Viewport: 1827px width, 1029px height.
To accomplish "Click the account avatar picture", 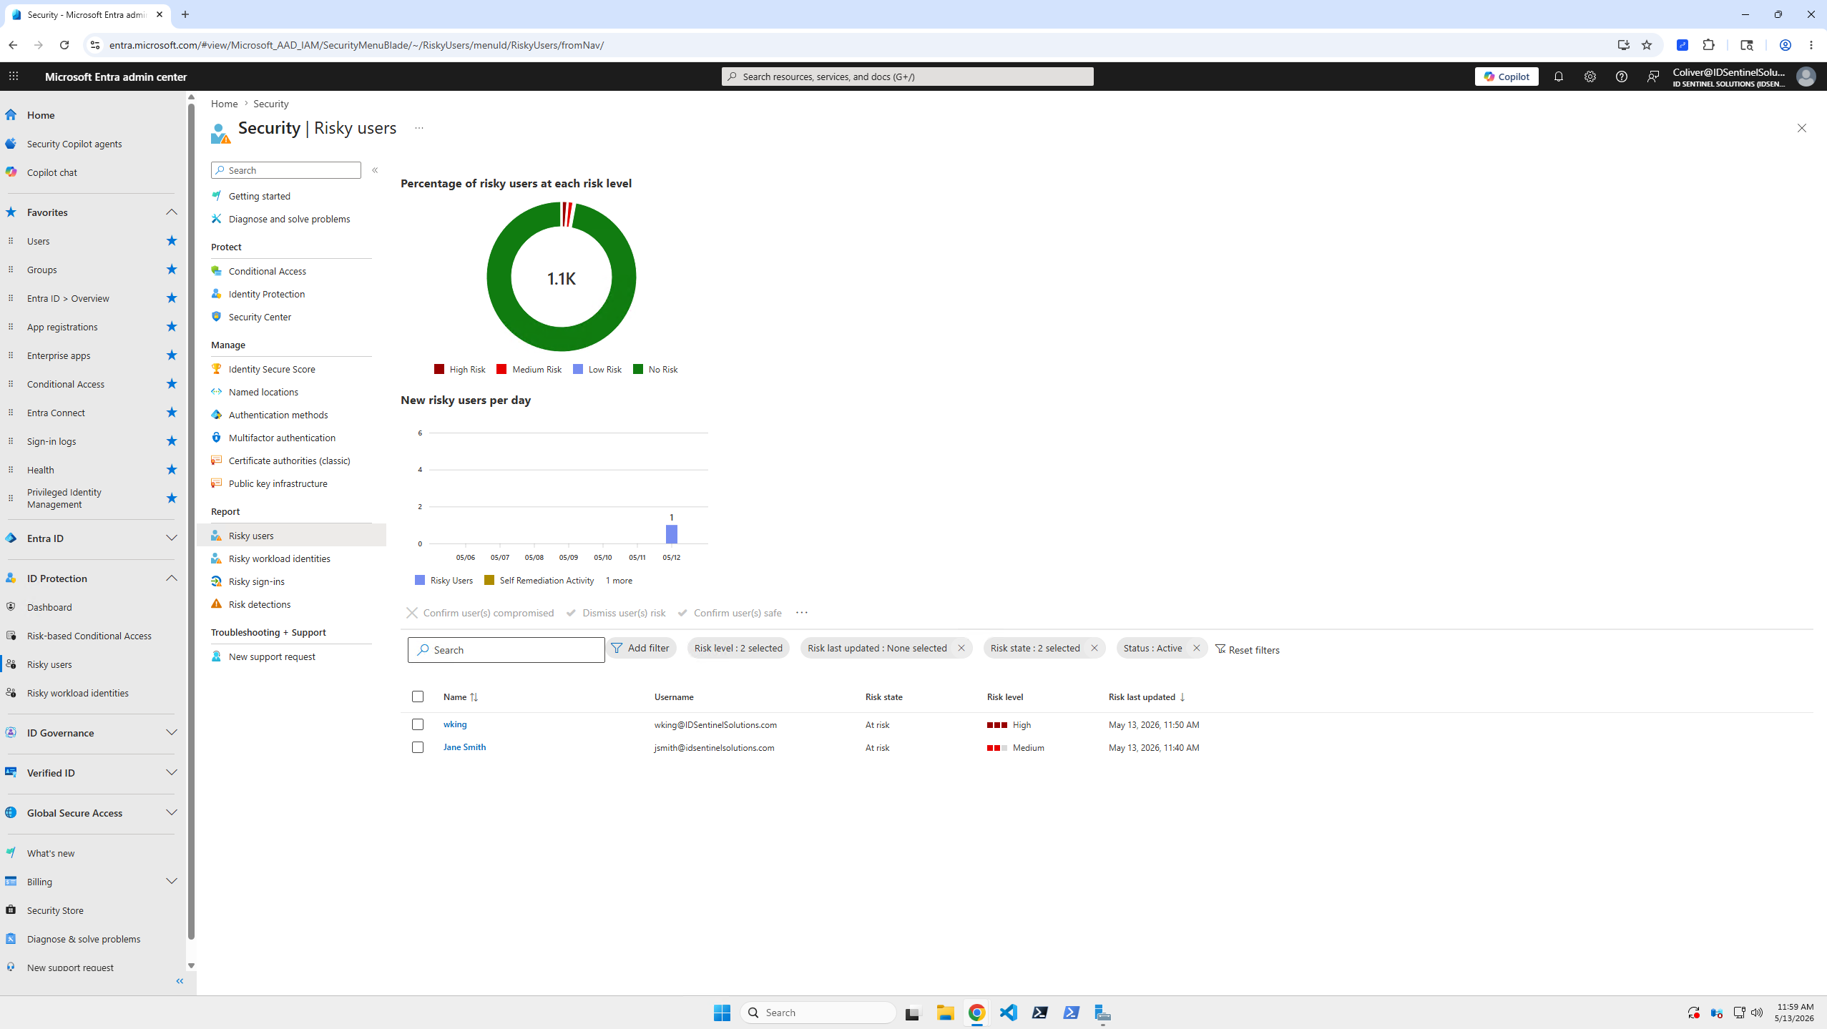I will coord(1806,77).
